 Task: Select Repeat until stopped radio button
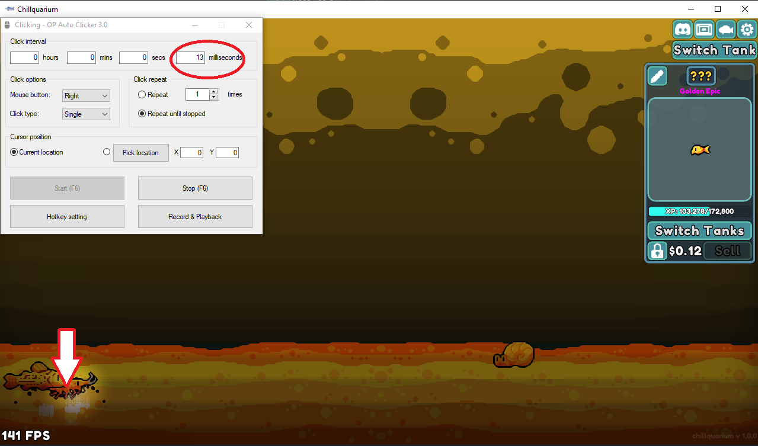pos(142,113)
